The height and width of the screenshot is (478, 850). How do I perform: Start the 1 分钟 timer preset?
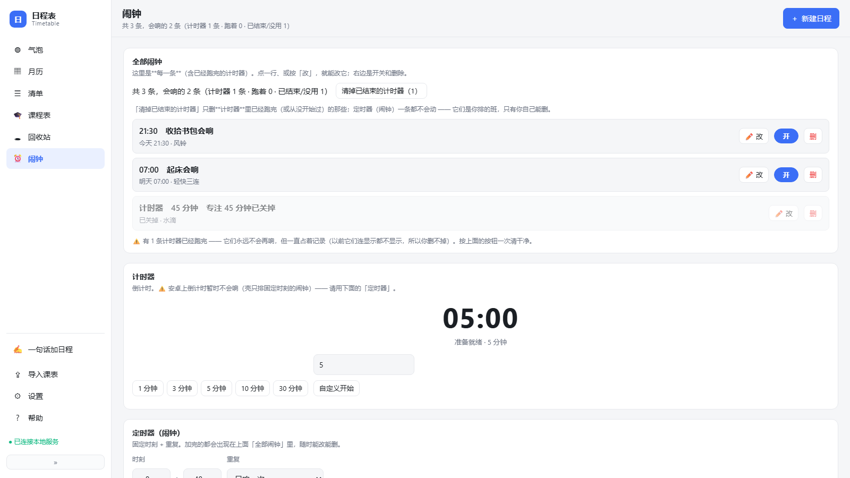(x=148, y=388)
